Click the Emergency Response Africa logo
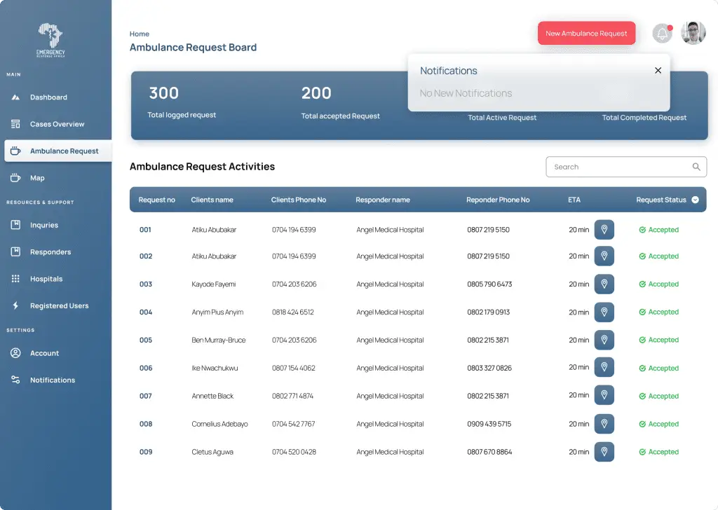This screenshot has height=510, width=718. pyautogui.click(x=50, y=40)
